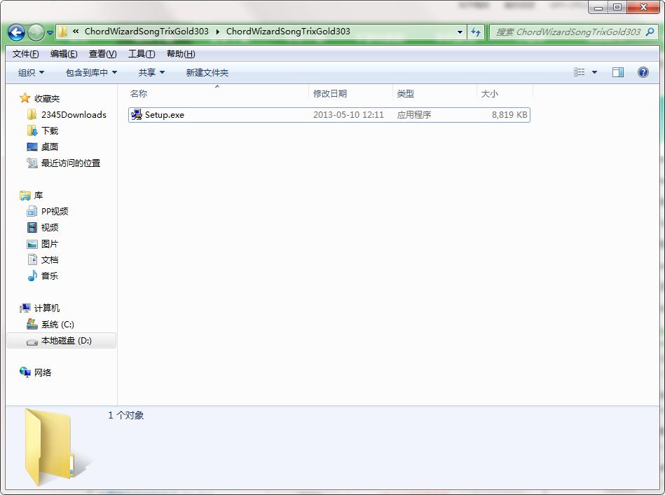Open the 编辑(E) menu

pyautogui.click(x=64, y=54)
